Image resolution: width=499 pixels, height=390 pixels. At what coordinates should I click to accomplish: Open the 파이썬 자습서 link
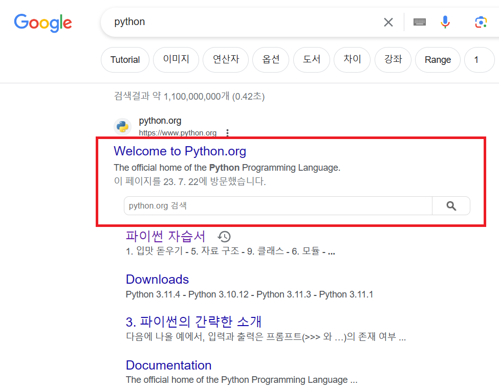165,236
